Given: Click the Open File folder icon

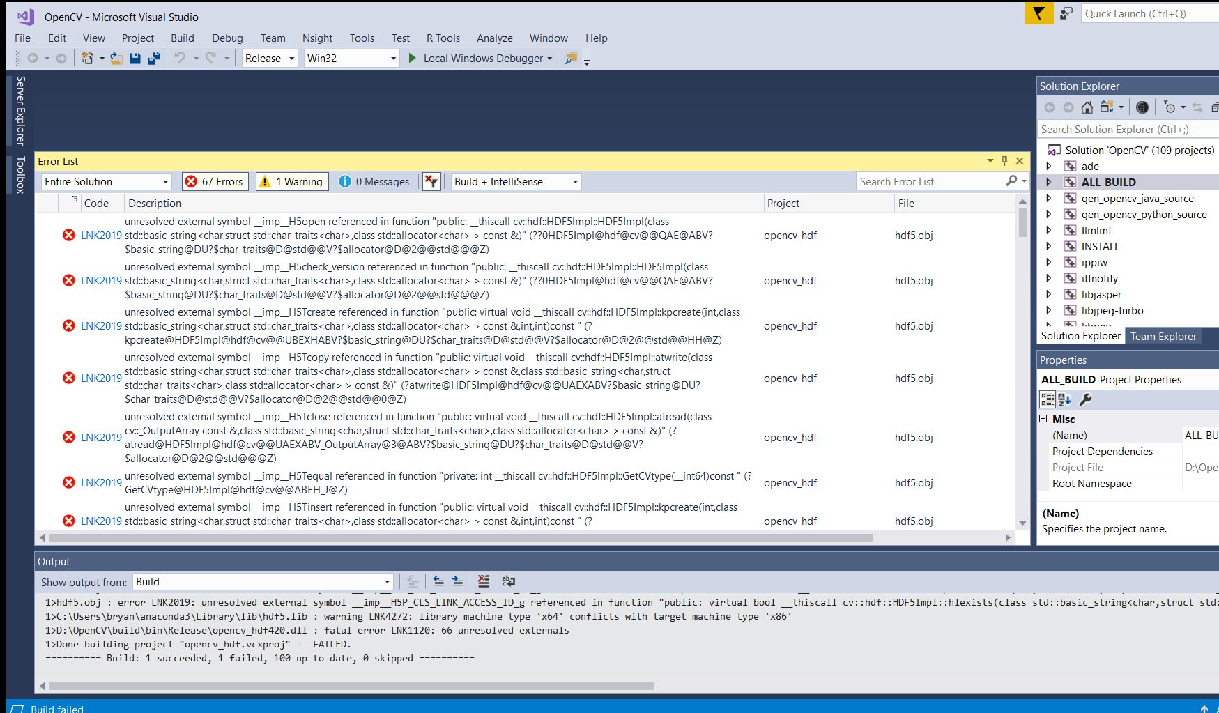Looking at the screenshot, I should tap(116, 59).
